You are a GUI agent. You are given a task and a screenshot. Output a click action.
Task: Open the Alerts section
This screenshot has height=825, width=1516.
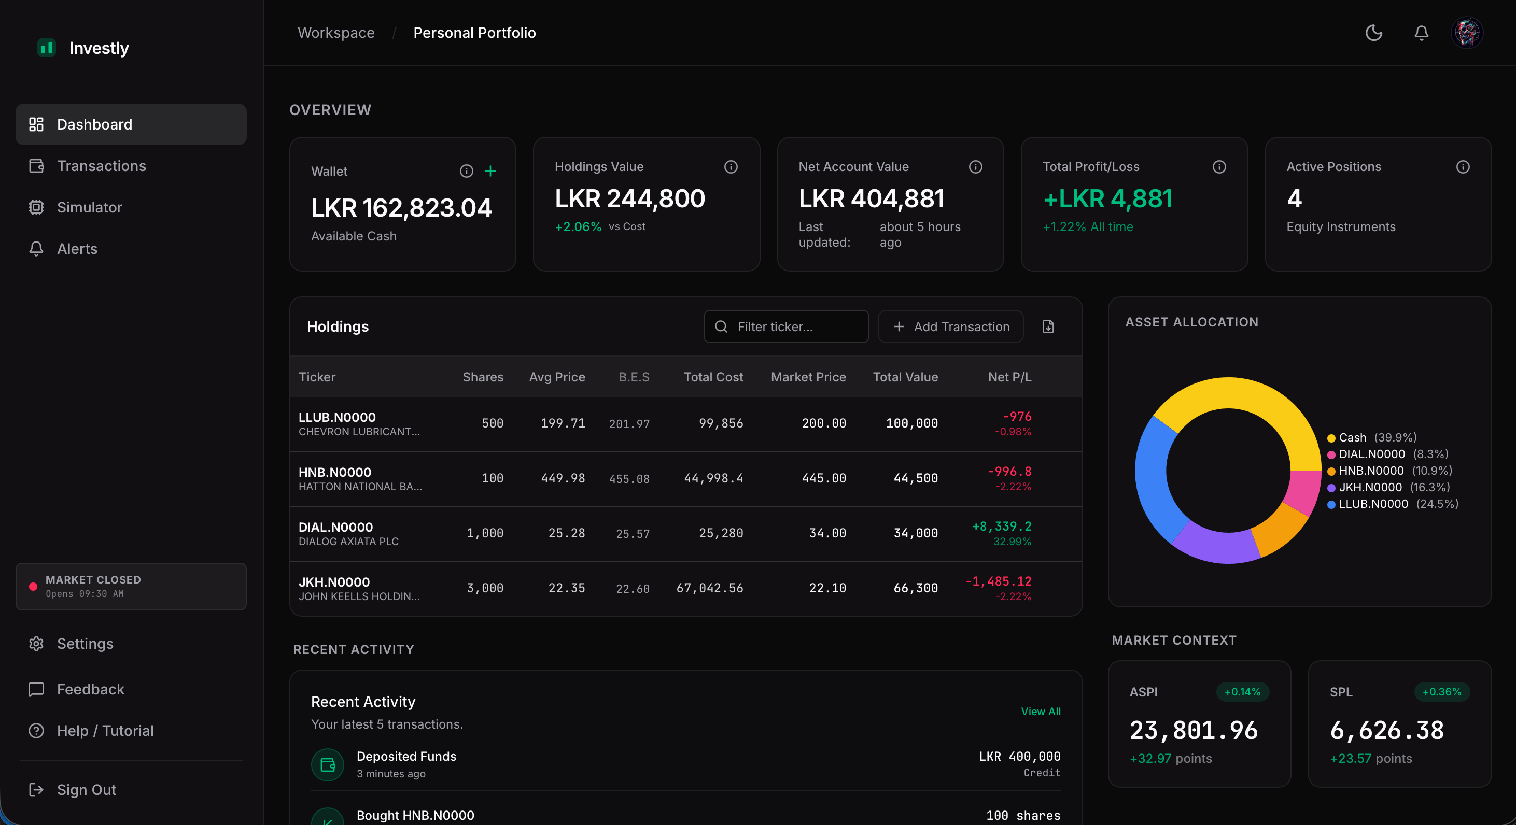(x=77, y=249)
